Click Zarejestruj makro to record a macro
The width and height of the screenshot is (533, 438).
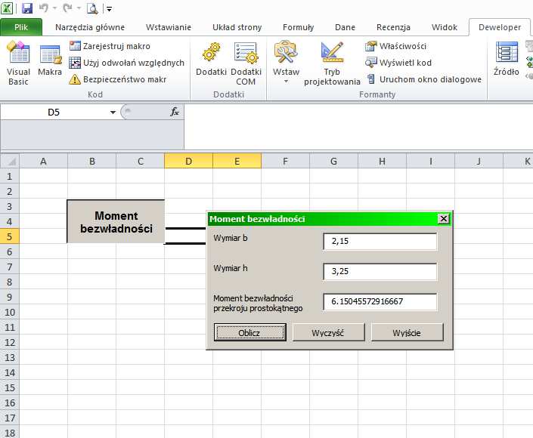tap(110, 46)
